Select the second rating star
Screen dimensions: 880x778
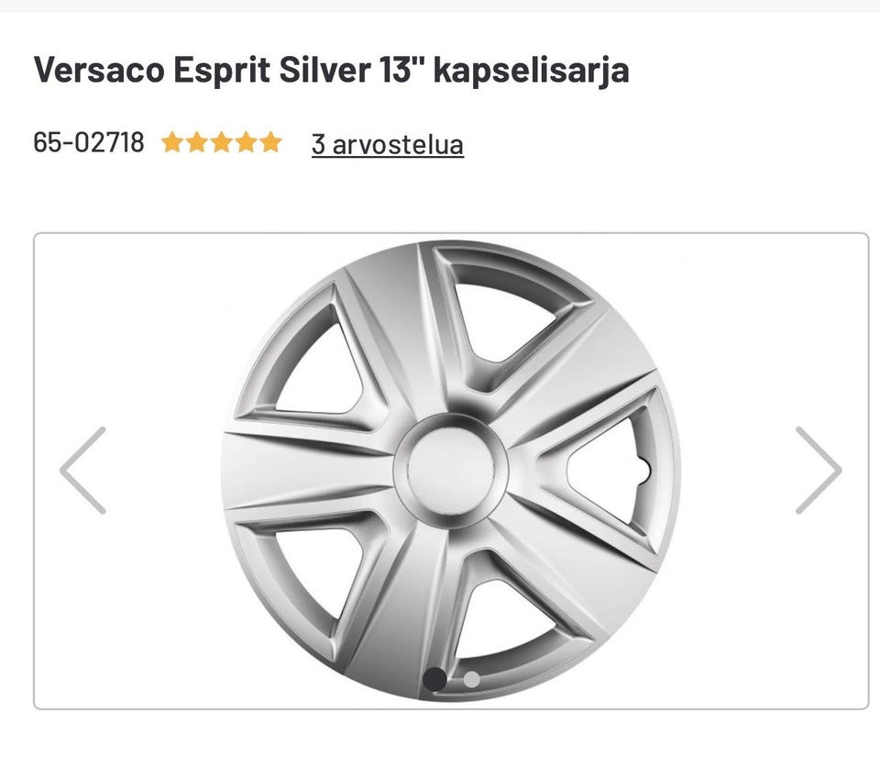[x=197, y=143]
